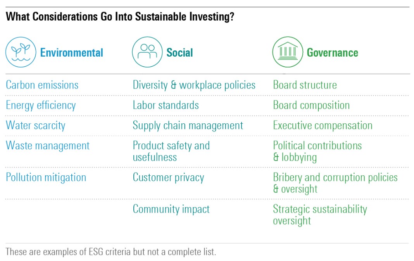Screen dimensions: 414x261
Task: Choose Water scarcity in the list
Action: pyautogui.click(x=35, y=125)
